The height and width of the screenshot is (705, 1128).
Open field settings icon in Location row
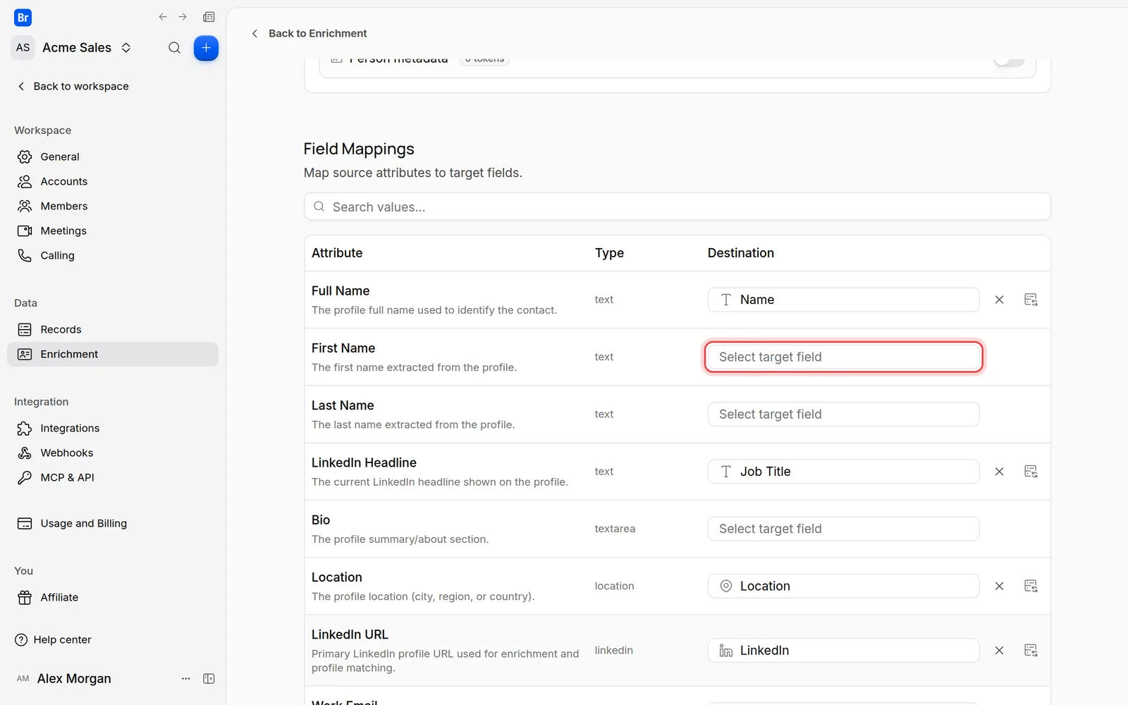tap(1031, 586)
